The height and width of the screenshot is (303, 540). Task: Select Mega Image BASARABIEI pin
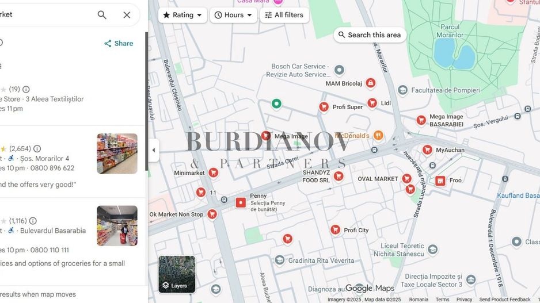tap(421, 120)
